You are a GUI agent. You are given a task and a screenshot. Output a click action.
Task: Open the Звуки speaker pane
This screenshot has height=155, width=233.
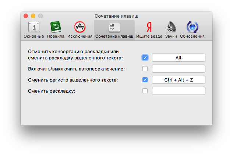171,30
